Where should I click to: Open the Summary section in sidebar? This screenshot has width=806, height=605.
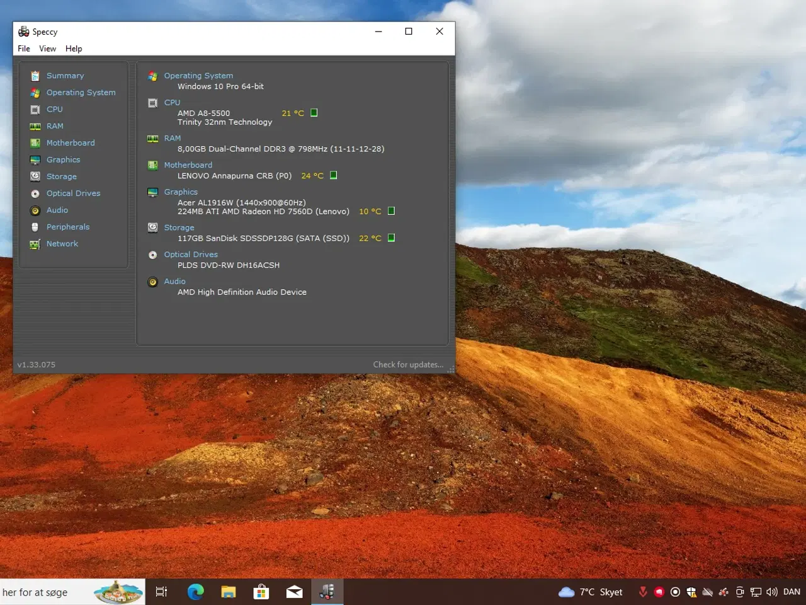pyautogui.click(x=65, y=76)
